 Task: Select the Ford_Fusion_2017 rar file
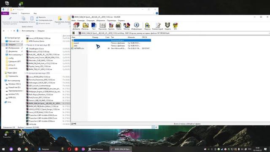[40, 98]
